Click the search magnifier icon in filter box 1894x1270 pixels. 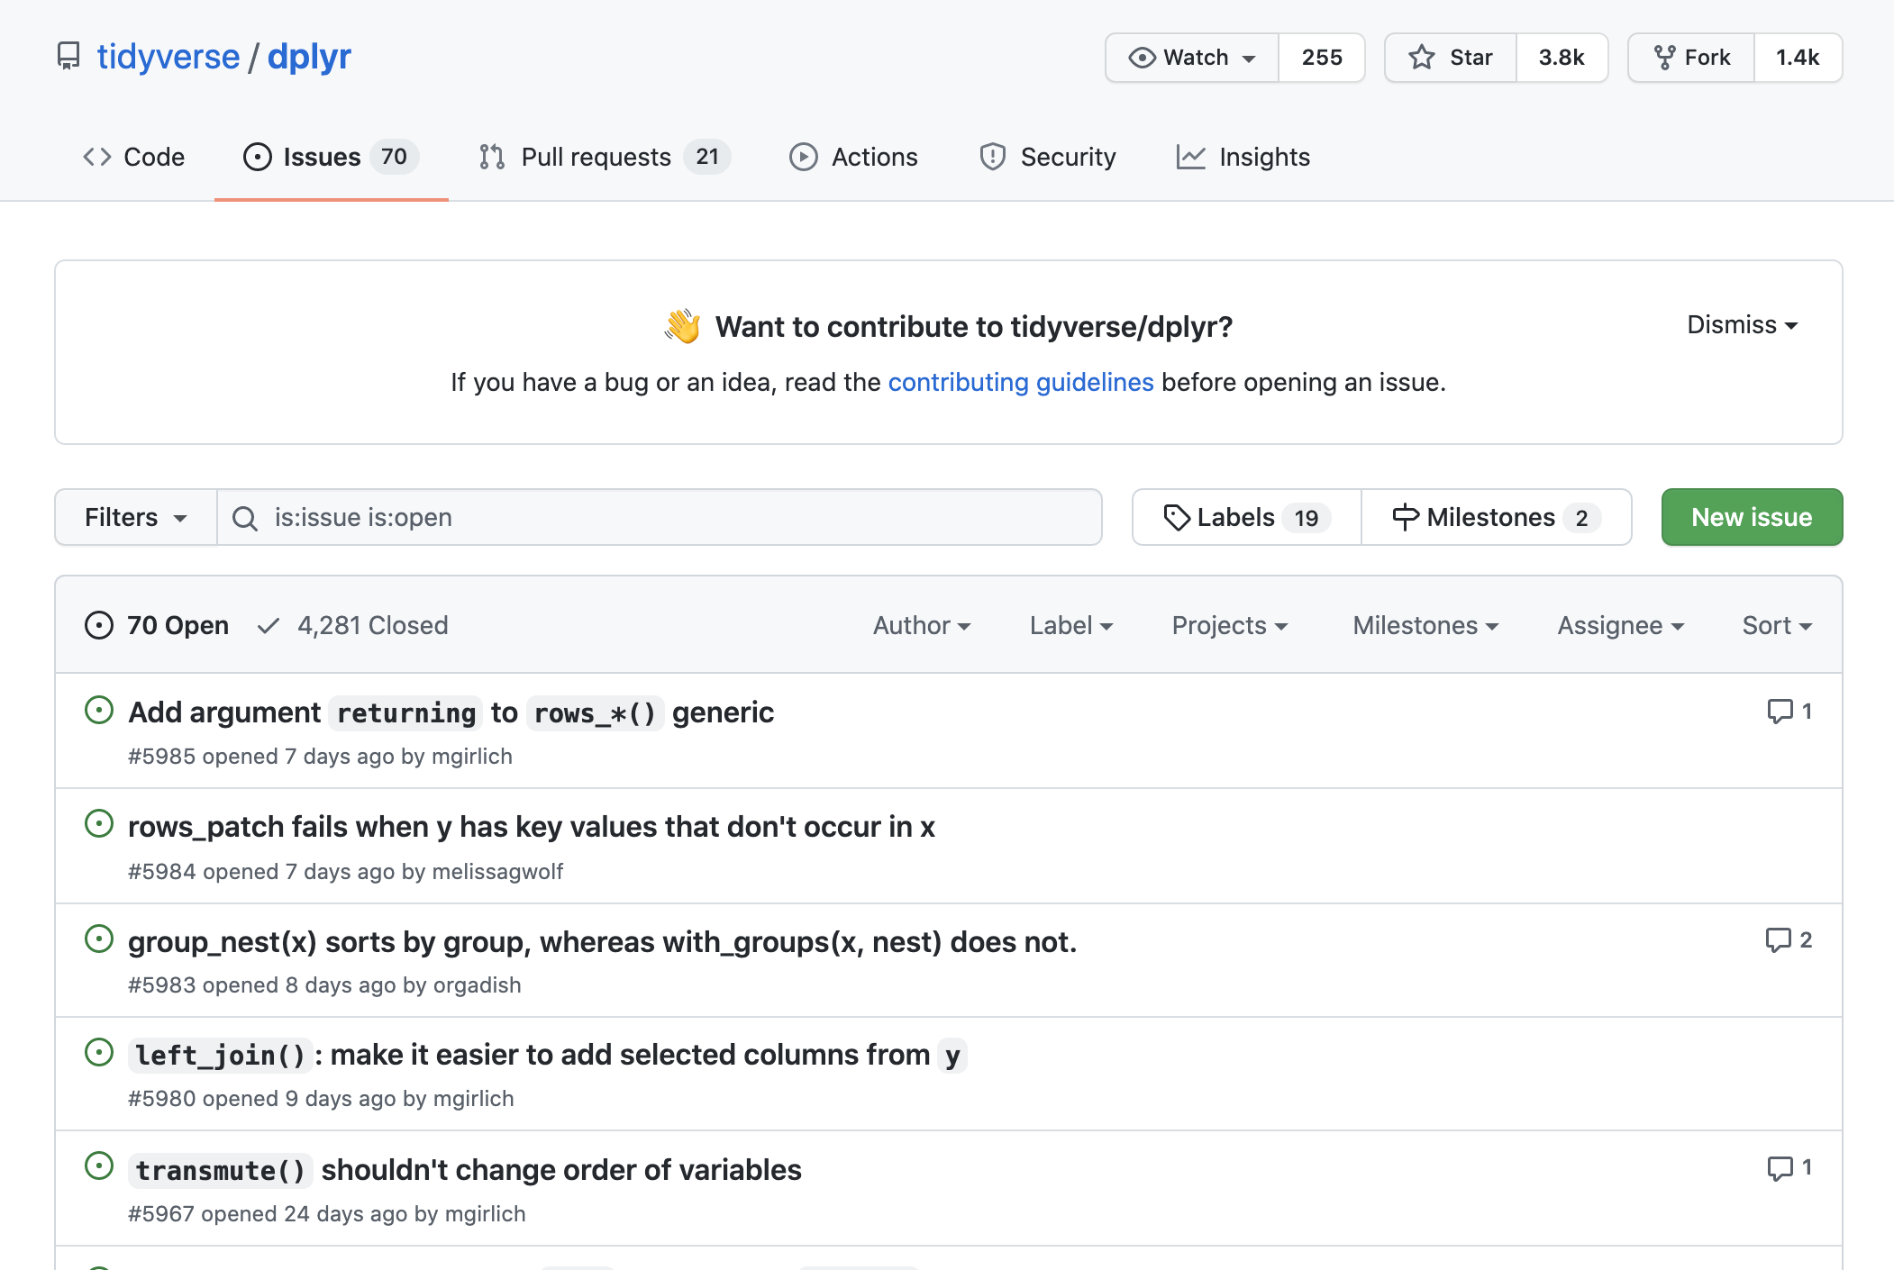(x=245, y=518)
